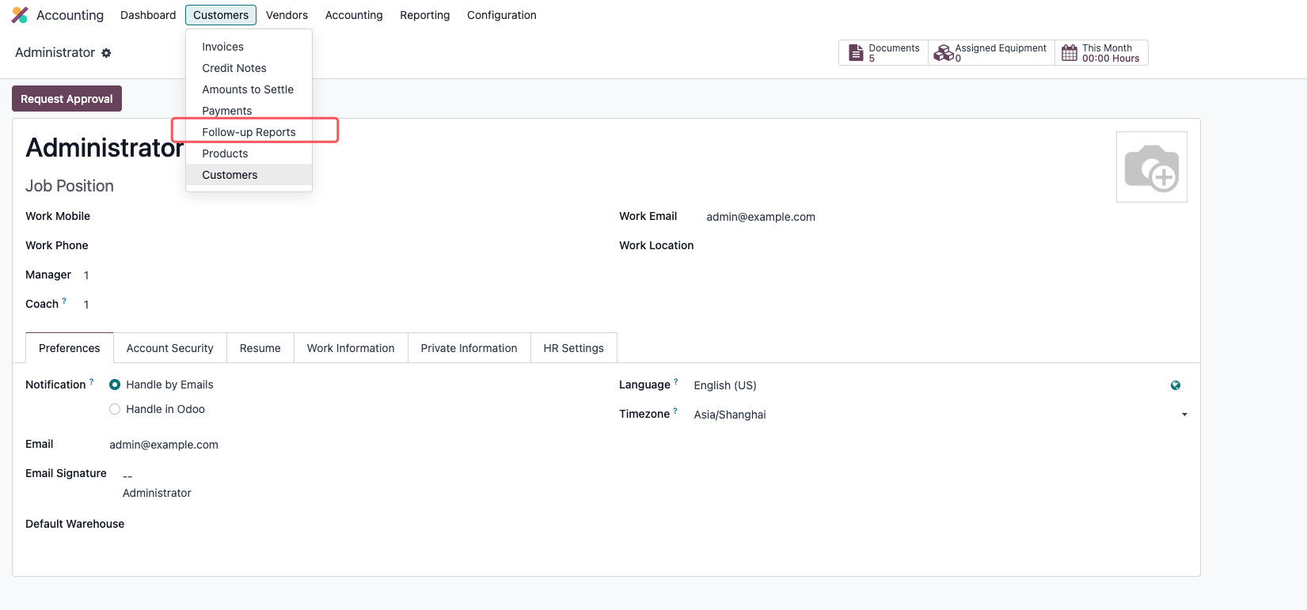Image resolution: width=1307 pixels, height=610 pixels.
Task: Open the Vendors menu
Action: click(287, 15)
